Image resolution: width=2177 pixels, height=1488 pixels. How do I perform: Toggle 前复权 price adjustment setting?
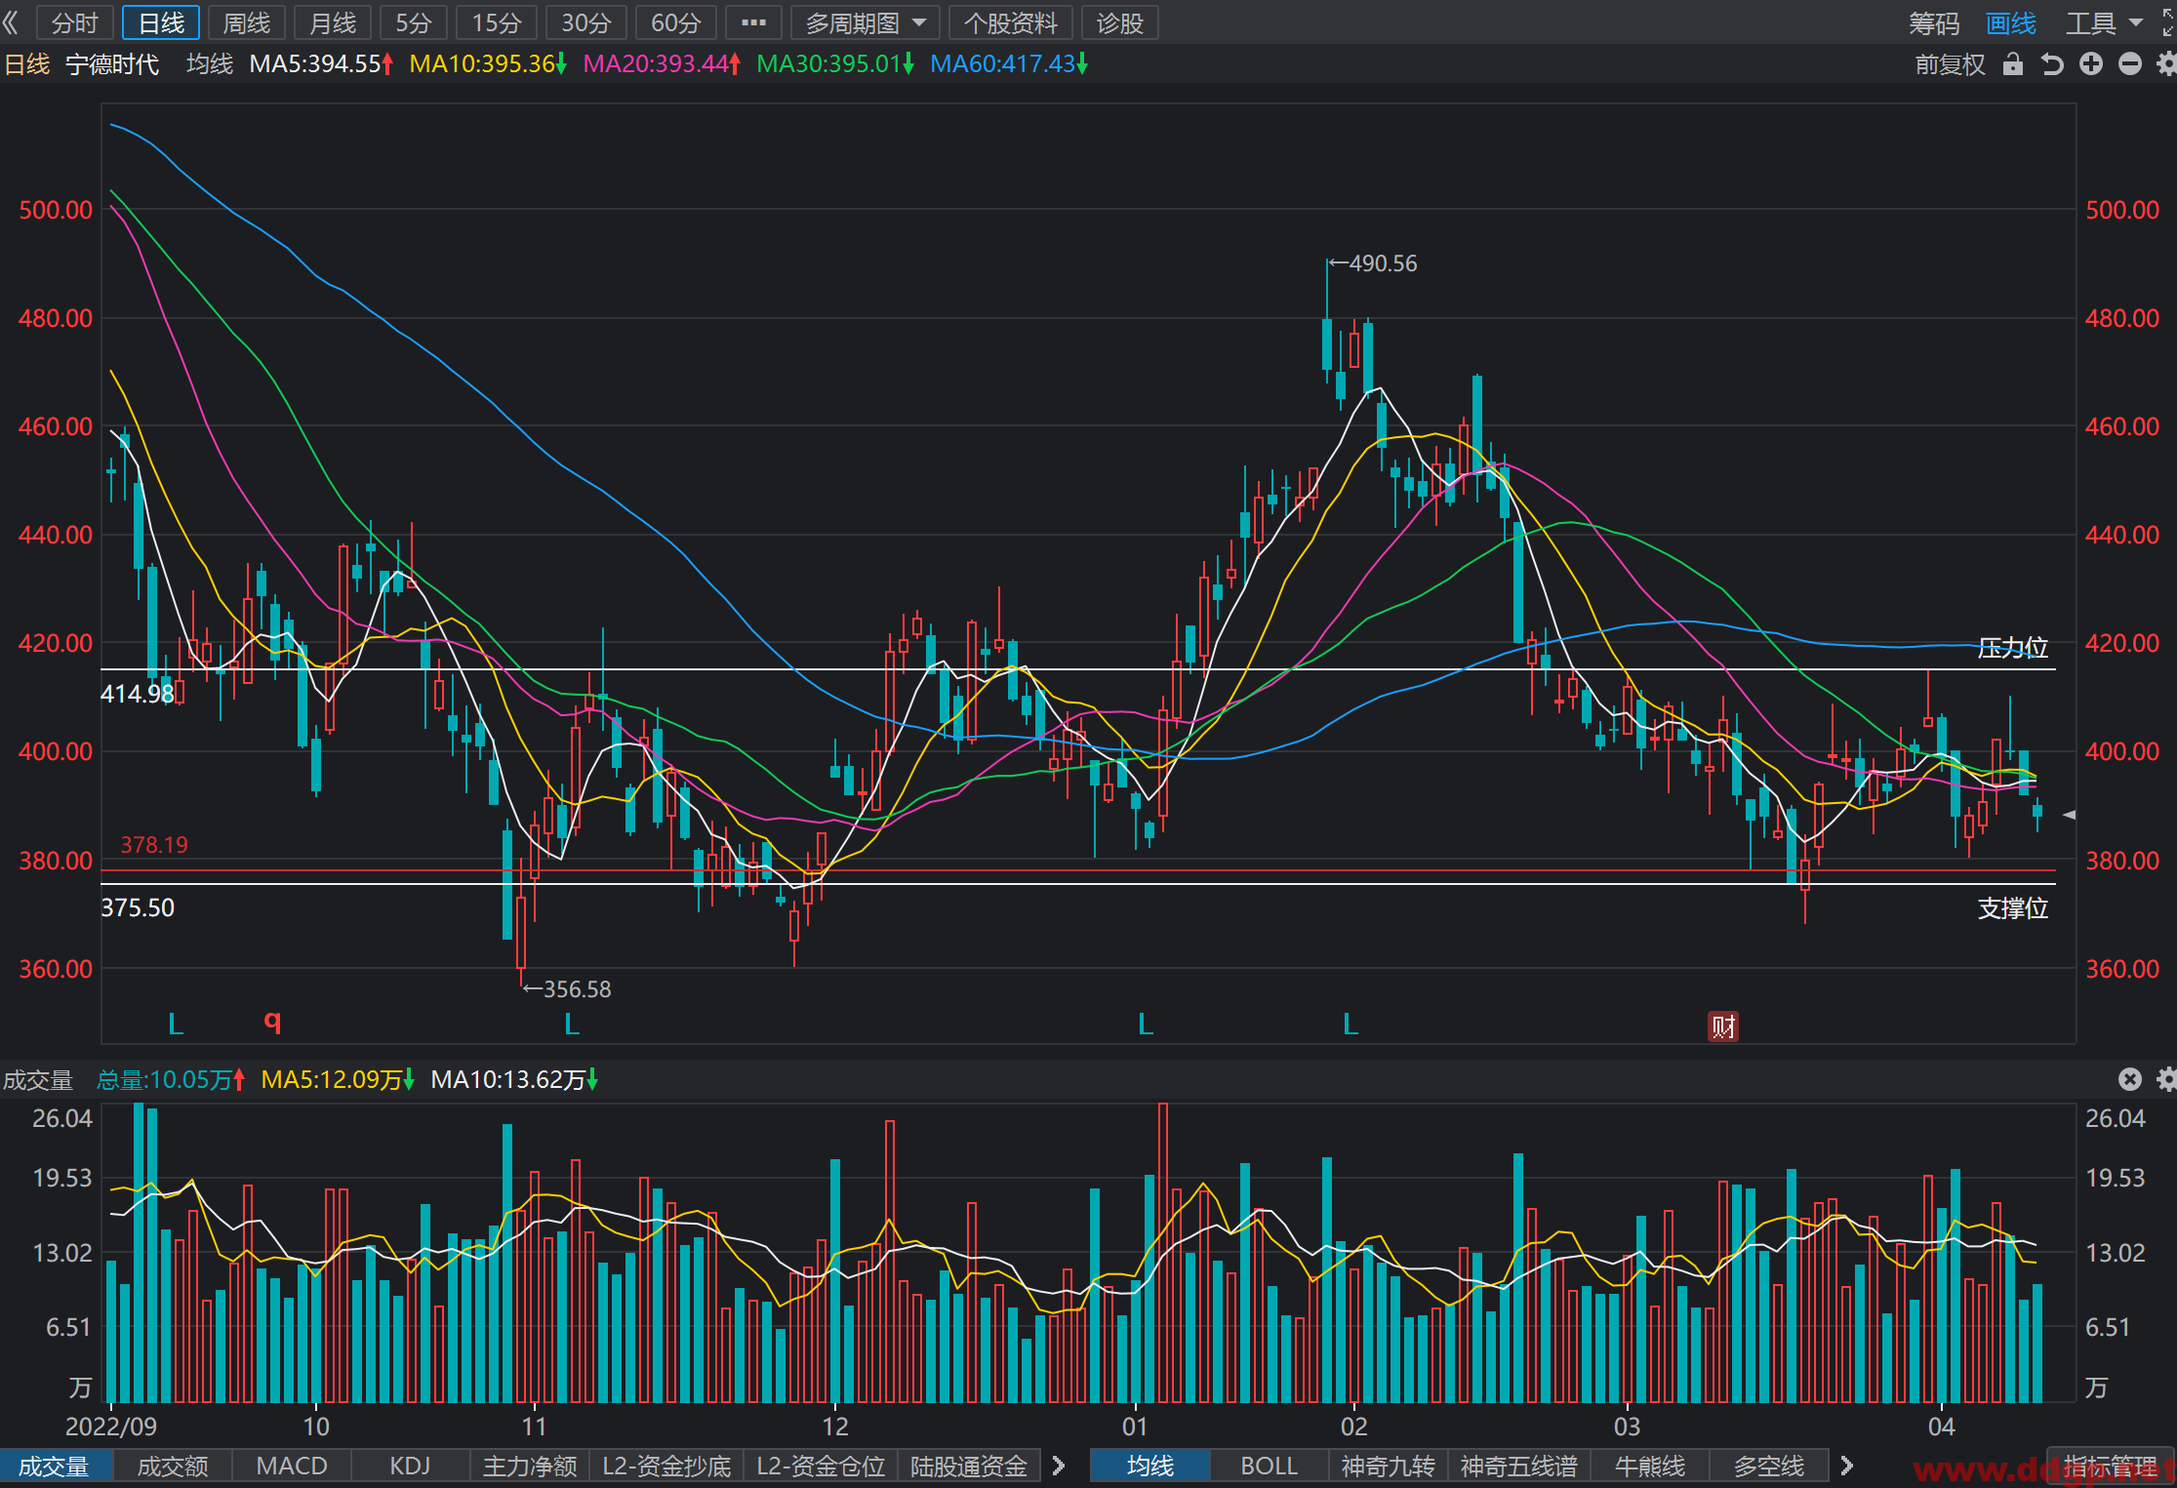coord(1950,64)
